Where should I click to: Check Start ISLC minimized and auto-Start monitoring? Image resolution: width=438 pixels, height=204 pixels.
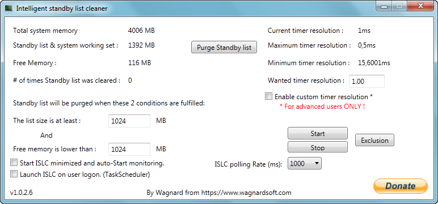tap(14, 163)
